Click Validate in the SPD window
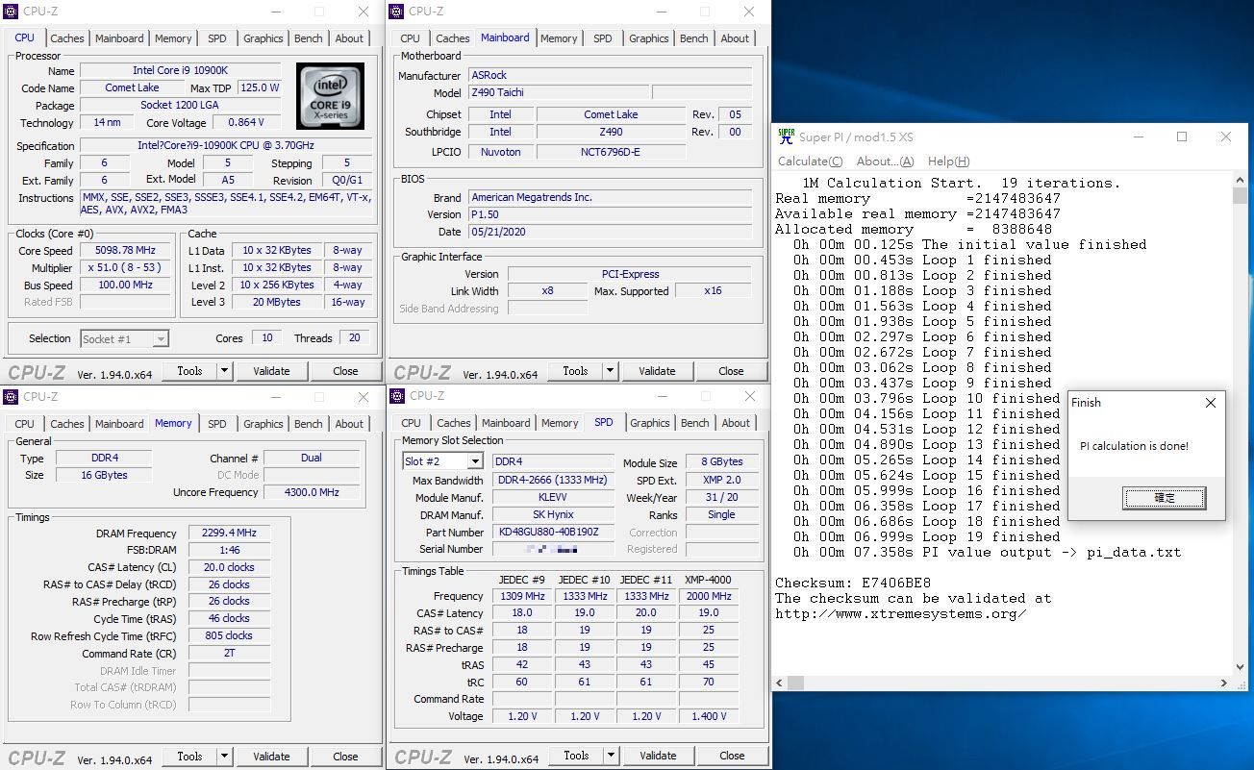Image resolution: width=1254 pixels, height=770 pixels. [x=658, y=756]
